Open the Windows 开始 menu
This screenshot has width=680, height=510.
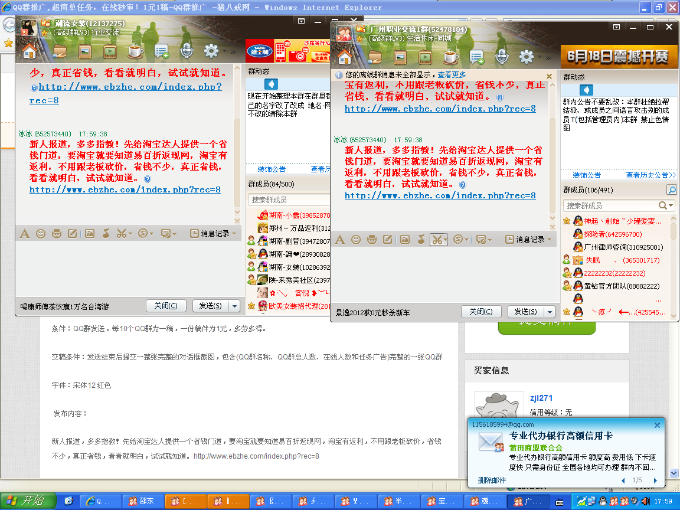(27, 501)
